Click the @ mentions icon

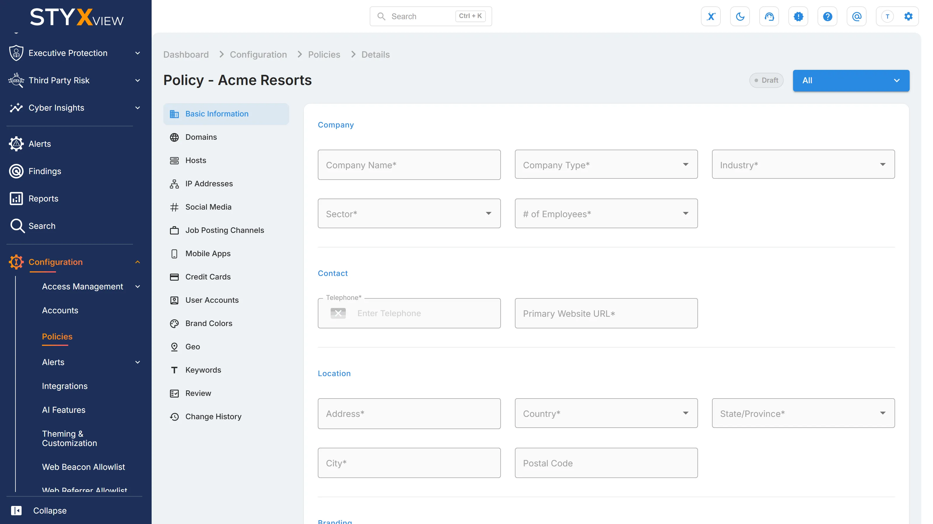(857, 16)
